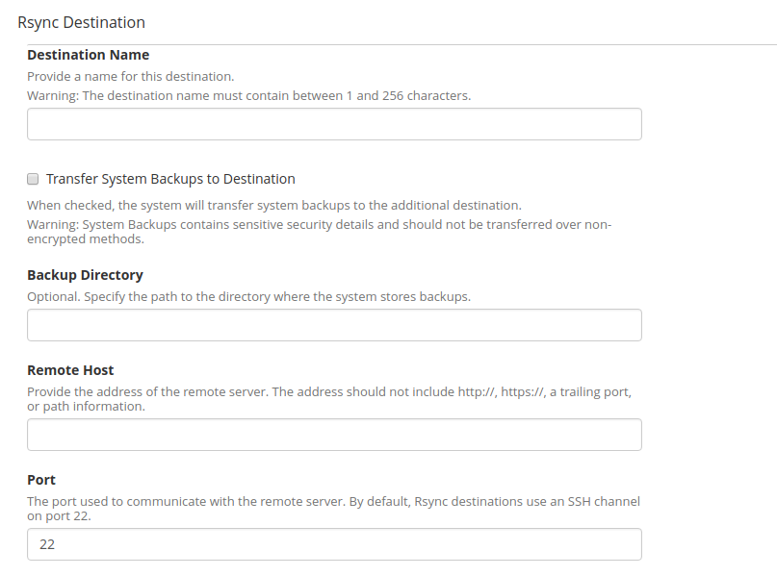
Task: Click the Destination Name section label
Action: click(88, 55)
